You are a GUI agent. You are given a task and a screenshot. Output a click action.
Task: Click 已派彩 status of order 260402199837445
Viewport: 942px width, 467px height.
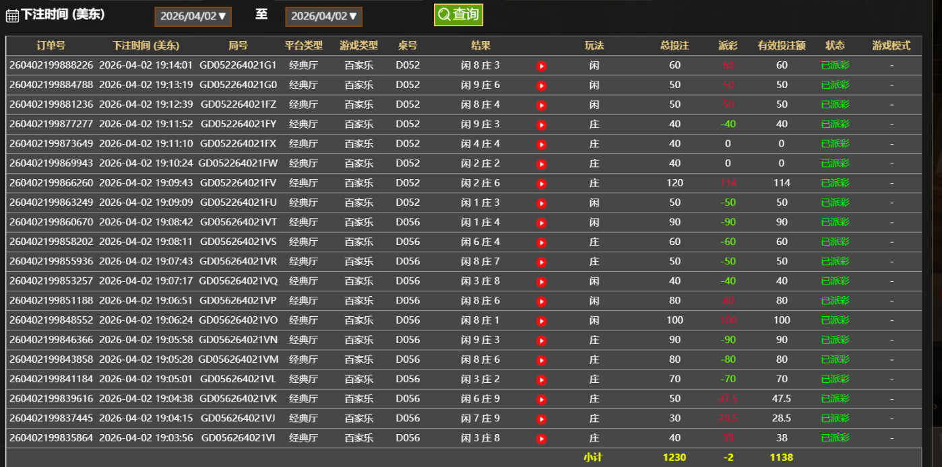click(x=835, y=419)
